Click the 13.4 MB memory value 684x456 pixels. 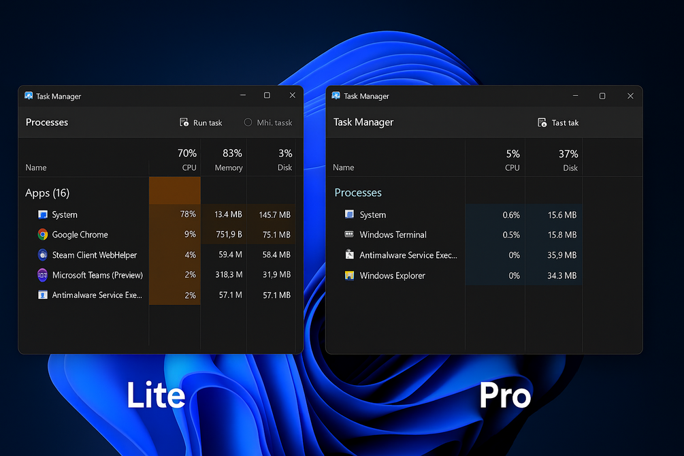click(228, 214)
